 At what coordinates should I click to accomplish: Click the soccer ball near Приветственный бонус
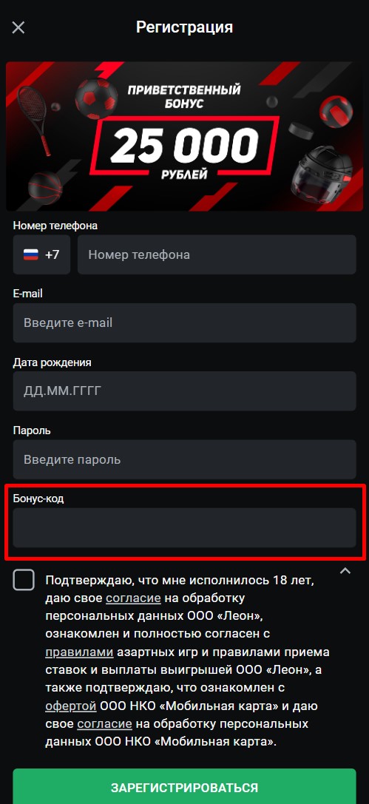pos(96,98)
